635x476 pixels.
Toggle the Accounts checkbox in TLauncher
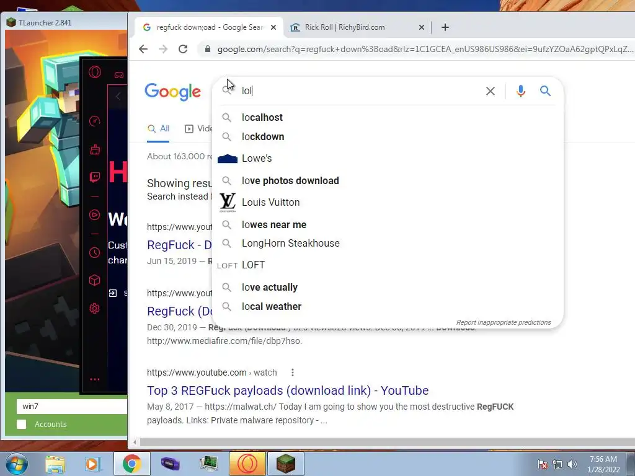coord(22,424)
